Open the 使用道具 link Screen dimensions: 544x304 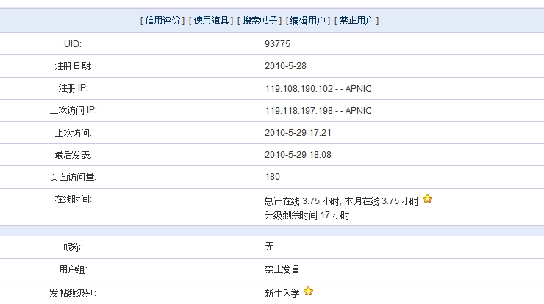pos(211,21)
